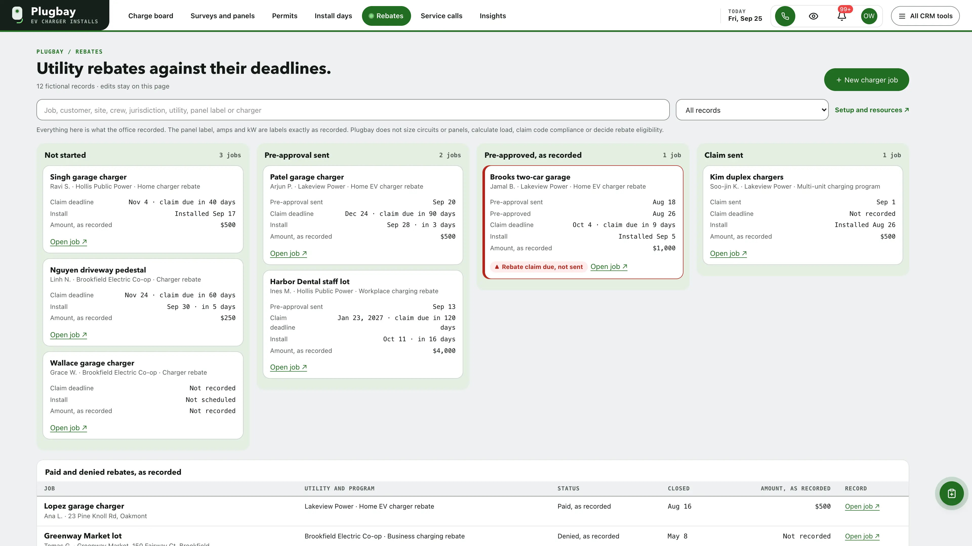The height and width of the screenshot is (546, 972).
Task: Click the green phone call icon
Action: [x=785, y=16]
